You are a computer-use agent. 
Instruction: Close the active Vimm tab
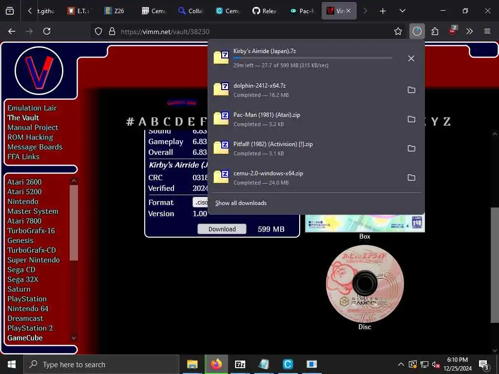tap(348, 11)
